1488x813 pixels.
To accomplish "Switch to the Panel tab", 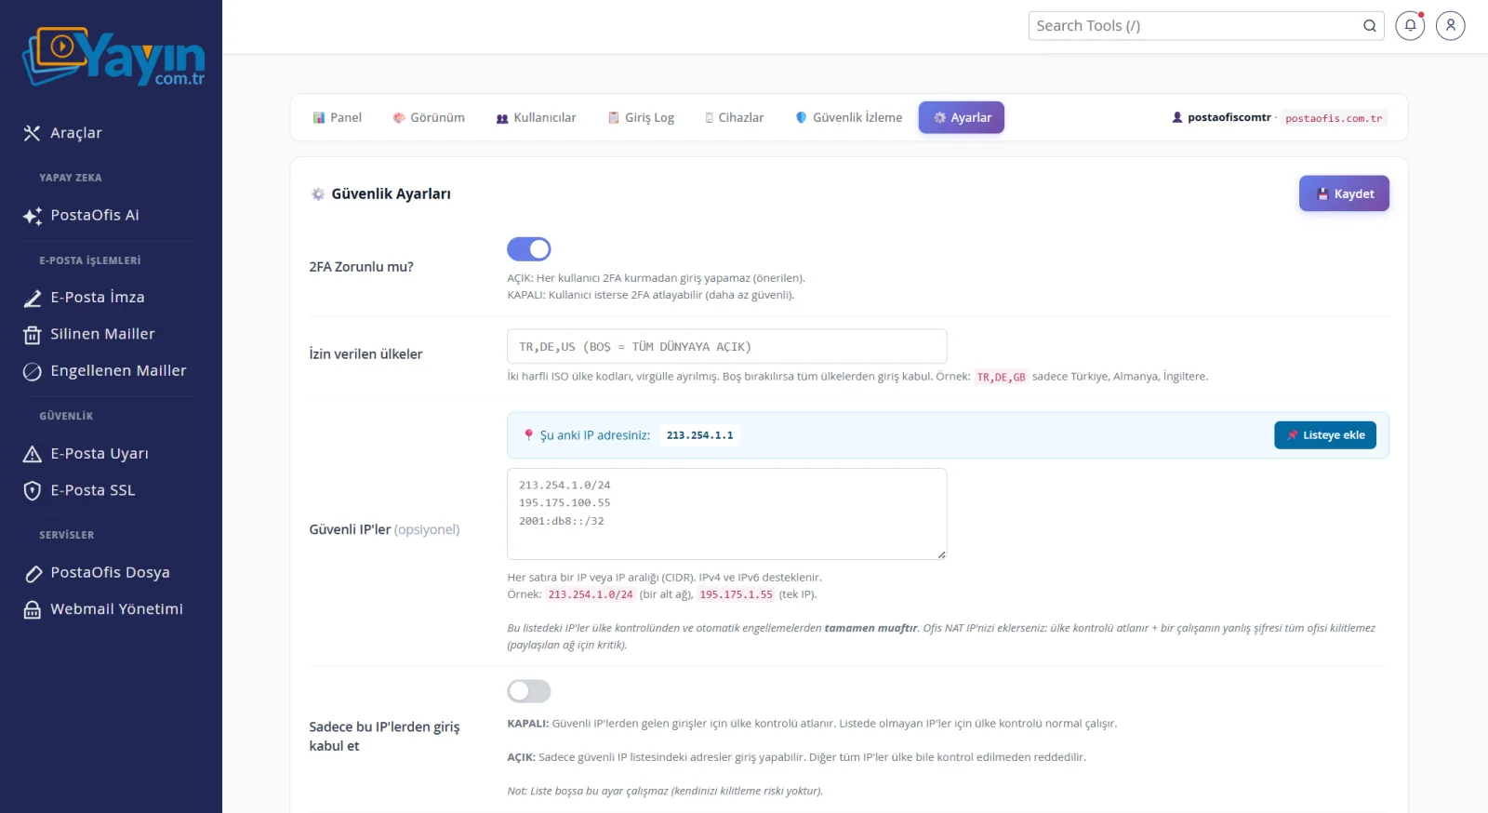I will (x=337, y=118).
